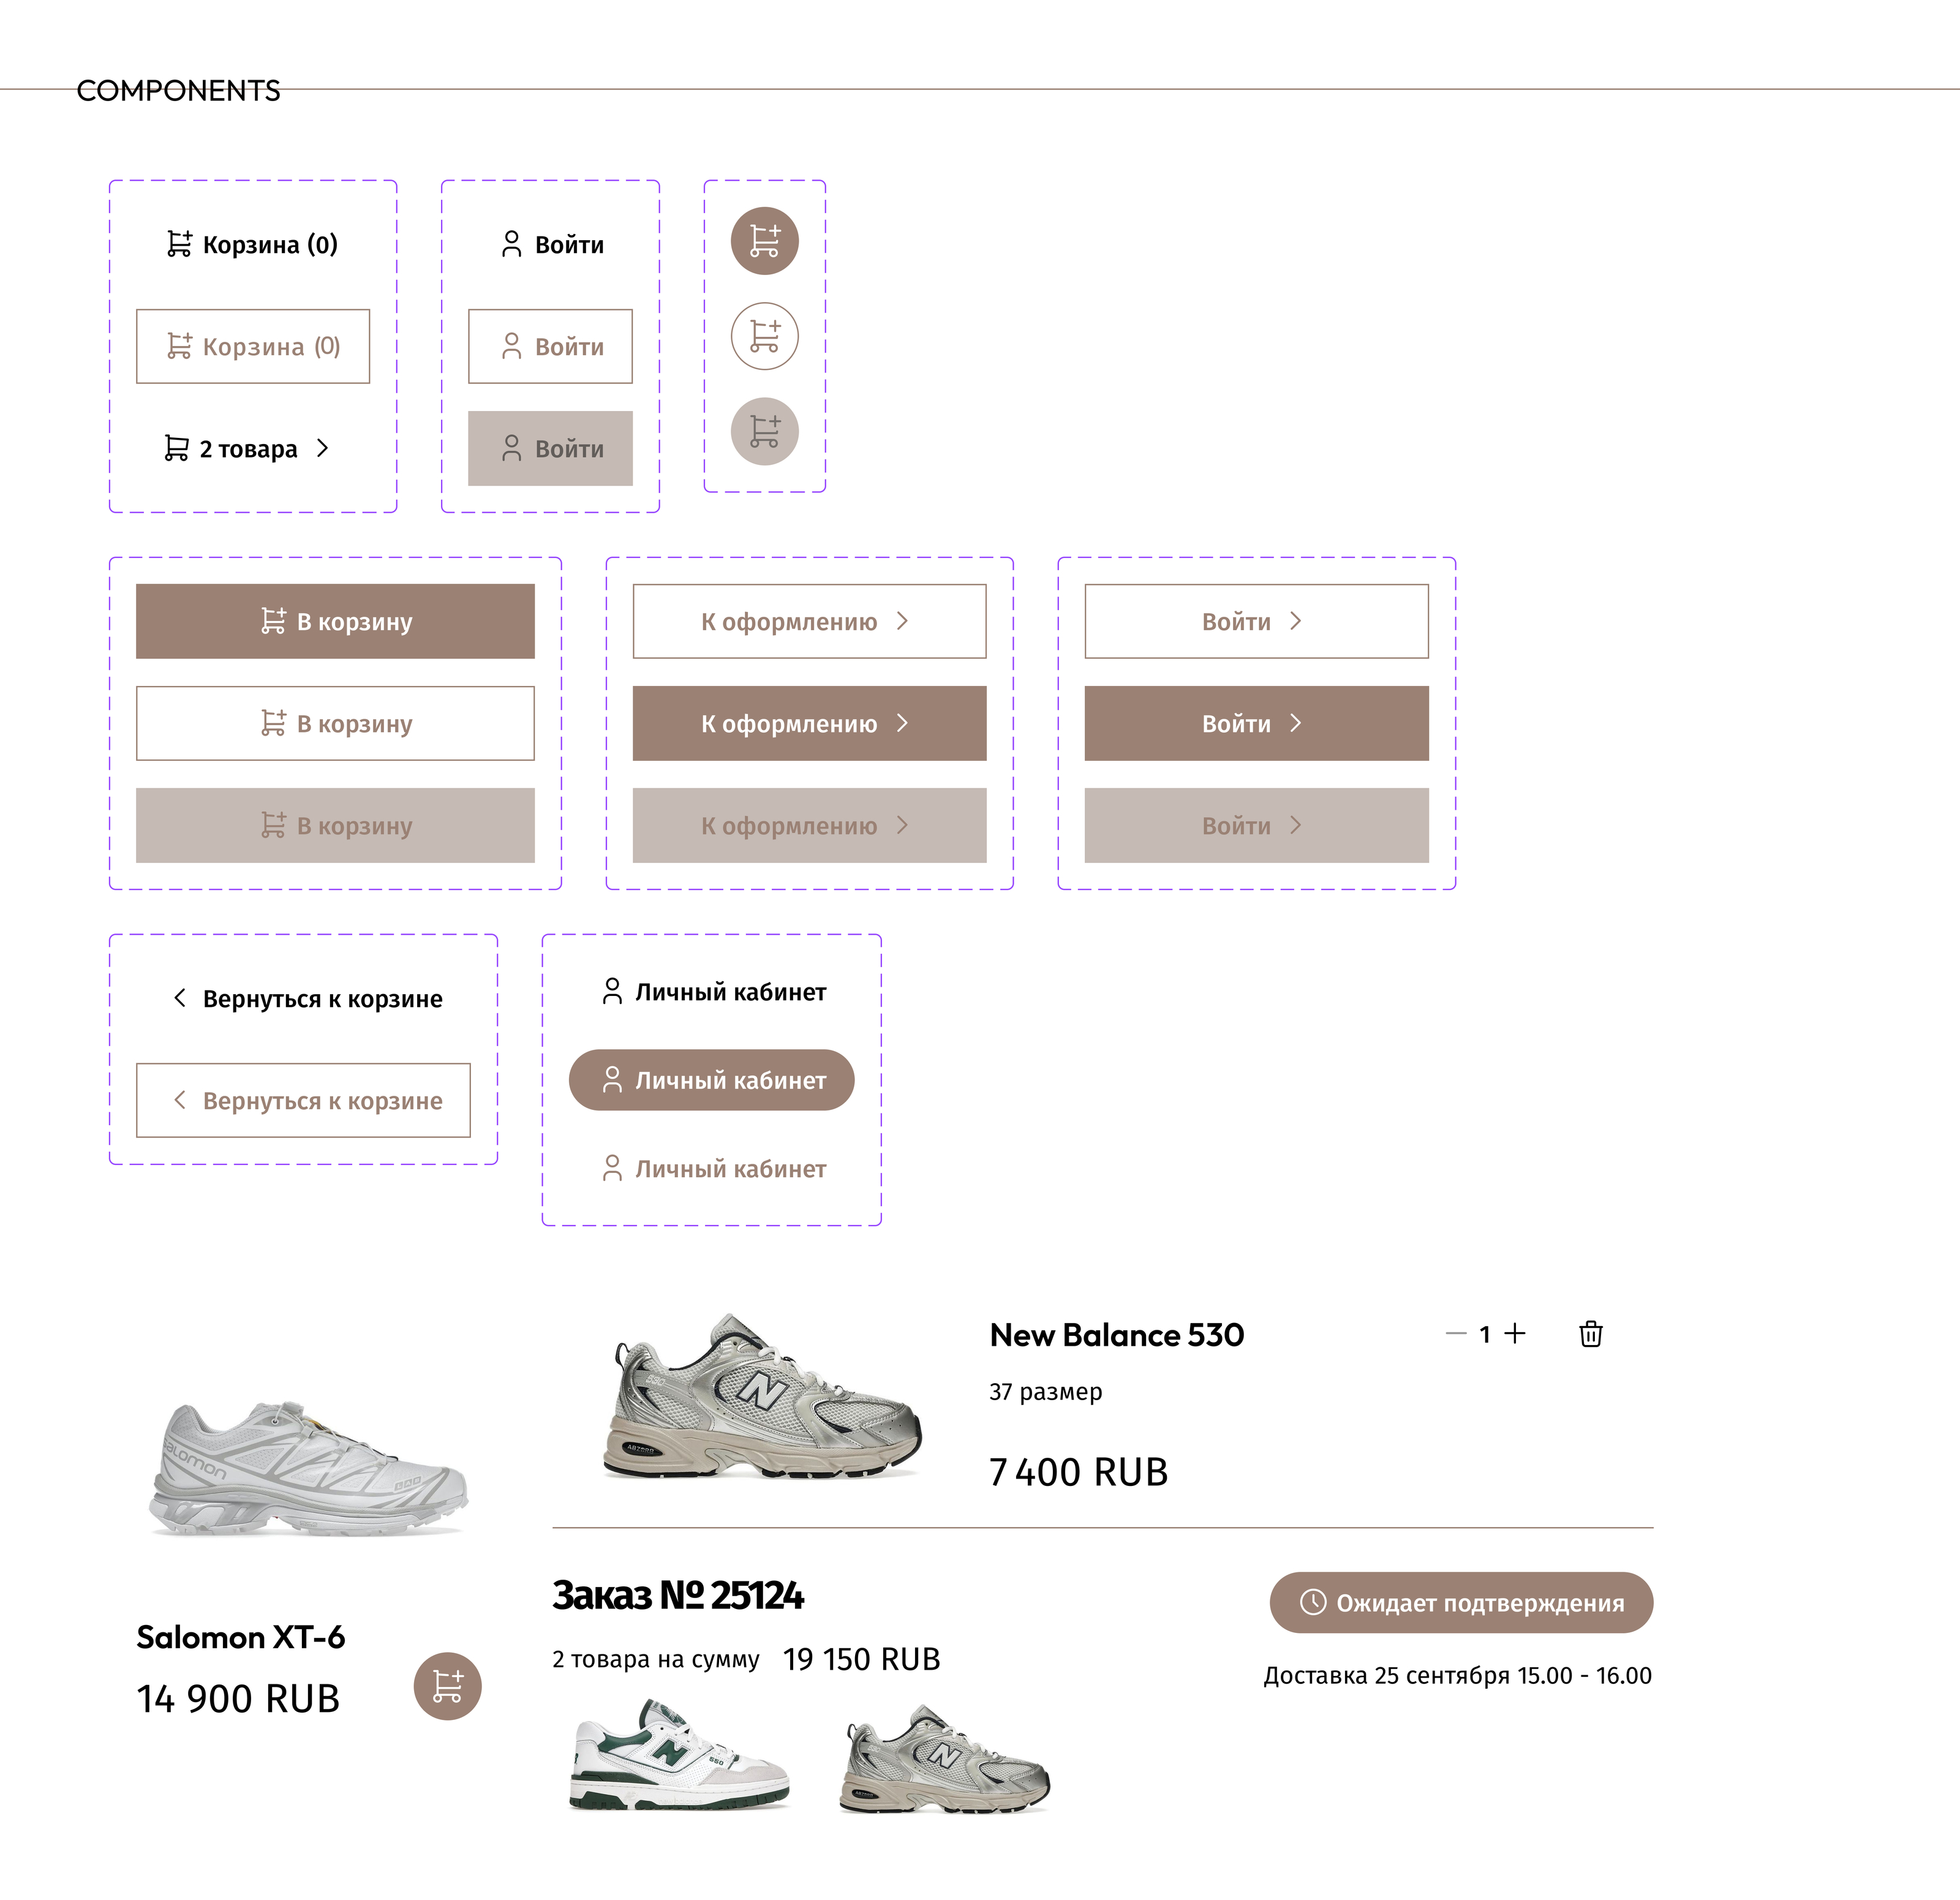Open the green New Balance 550 order thumbnail
This screenshot has height=1900, width=1960.
click(679, 1756)
